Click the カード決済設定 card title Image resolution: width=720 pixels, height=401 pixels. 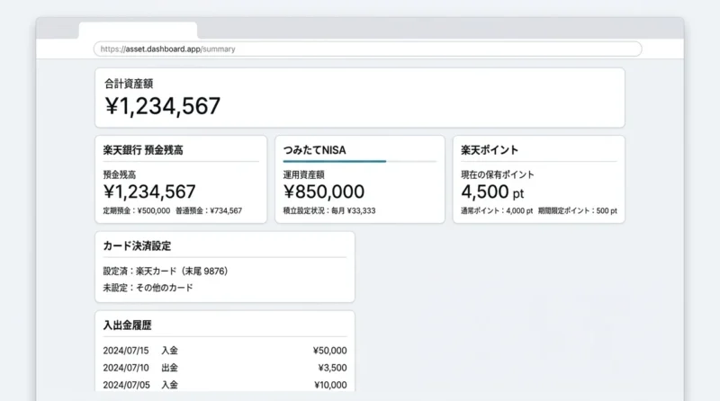point(137,246)
